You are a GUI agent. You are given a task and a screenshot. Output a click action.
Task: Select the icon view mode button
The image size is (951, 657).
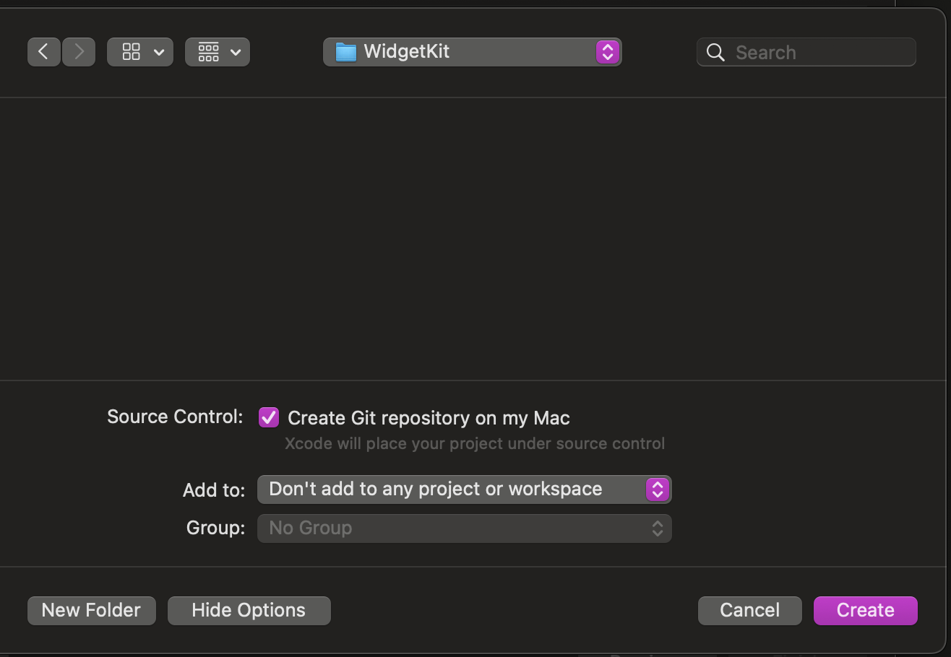pos(130,51)
